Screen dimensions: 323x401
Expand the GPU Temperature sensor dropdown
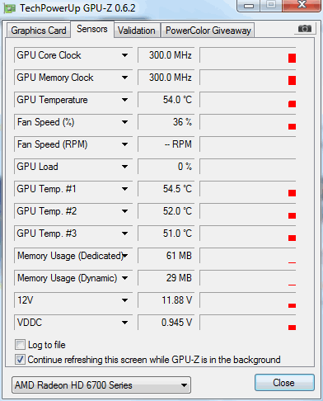click(124, 100)
